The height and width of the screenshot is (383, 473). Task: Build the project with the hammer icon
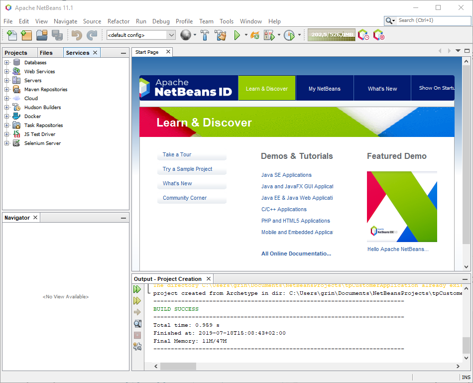(x=205, y=35)
